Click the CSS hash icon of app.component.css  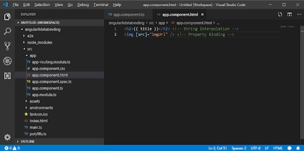(x=28, y=68)
